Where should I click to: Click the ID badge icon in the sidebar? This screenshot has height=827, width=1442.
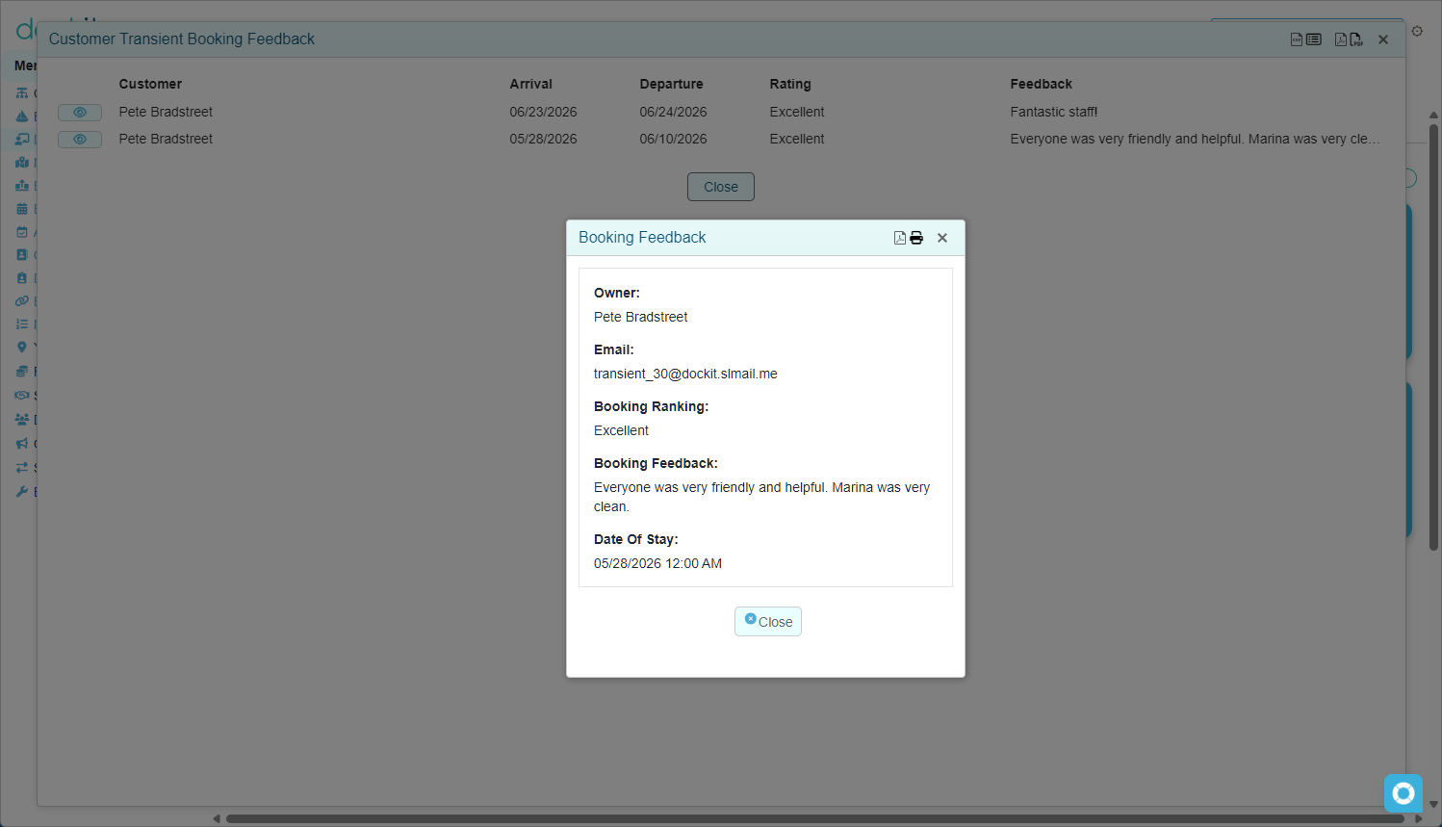22,278
